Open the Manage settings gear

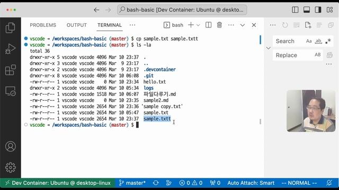point(11,167)
